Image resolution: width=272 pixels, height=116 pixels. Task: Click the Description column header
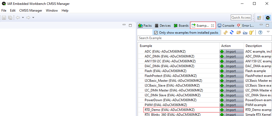click(258, 46)
